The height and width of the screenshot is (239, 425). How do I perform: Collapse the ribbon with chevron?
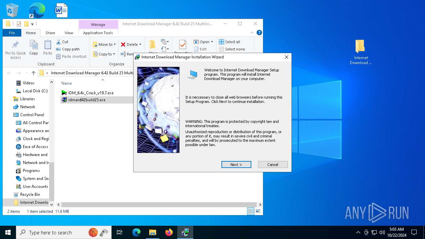point(252,33)
